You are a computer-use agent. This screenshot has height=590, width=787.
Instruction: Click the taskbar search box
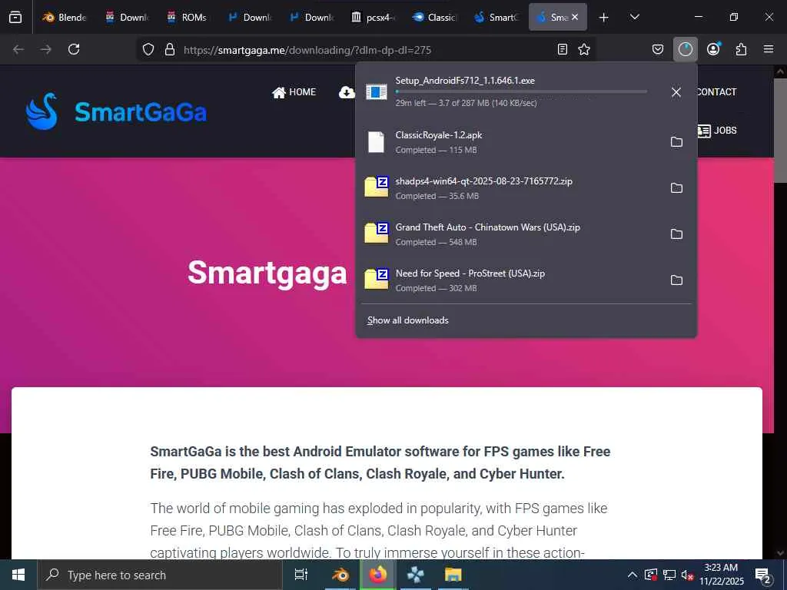pyautogui.click(x=160, y=575)
